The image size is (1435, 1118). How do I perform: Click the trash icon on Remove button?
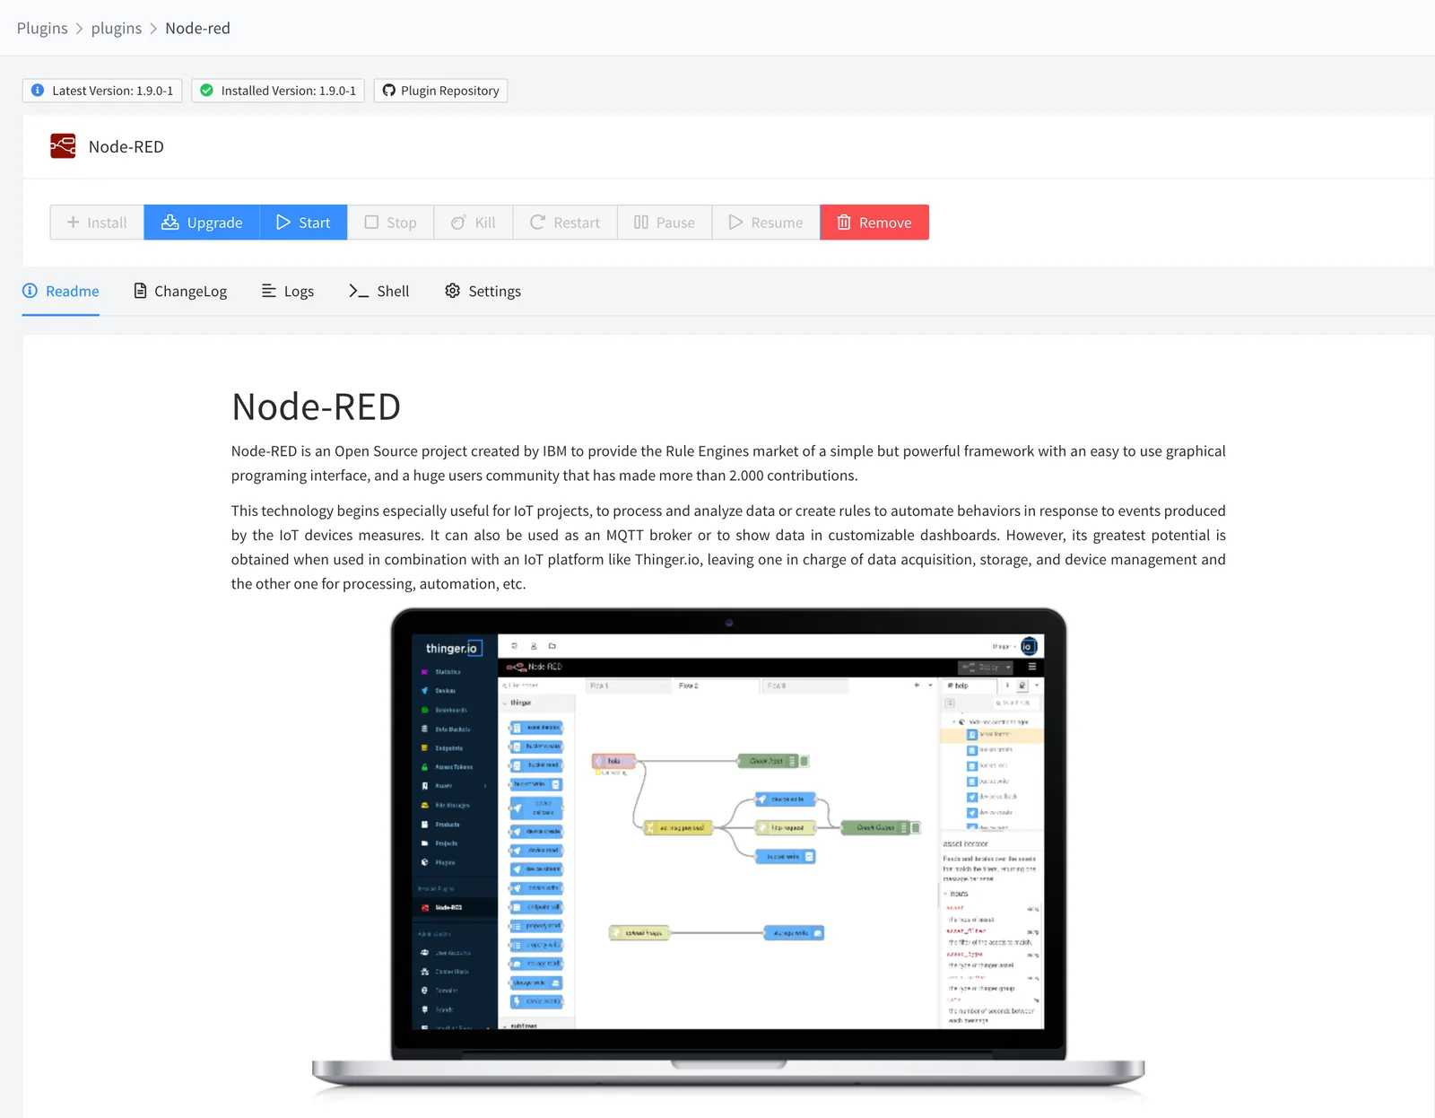pos(844,223)
